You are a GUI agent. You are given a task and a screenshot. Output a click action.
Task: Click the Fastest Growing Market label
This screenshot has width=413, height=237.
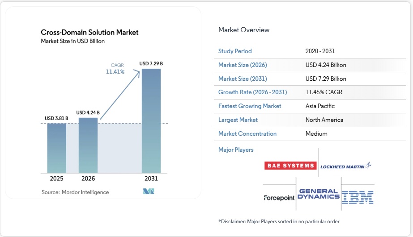(250, 106)
